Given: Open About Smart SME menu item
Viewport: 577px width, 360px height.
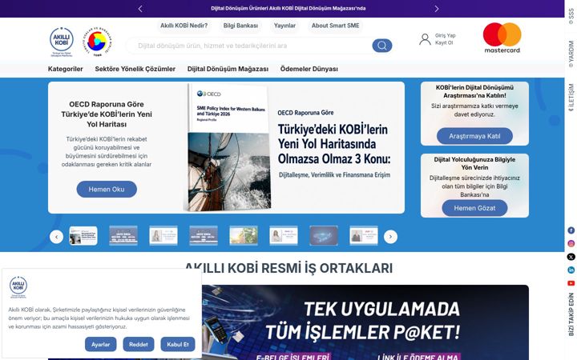Looking at the screenshot, I should click(x=335, y=26).
